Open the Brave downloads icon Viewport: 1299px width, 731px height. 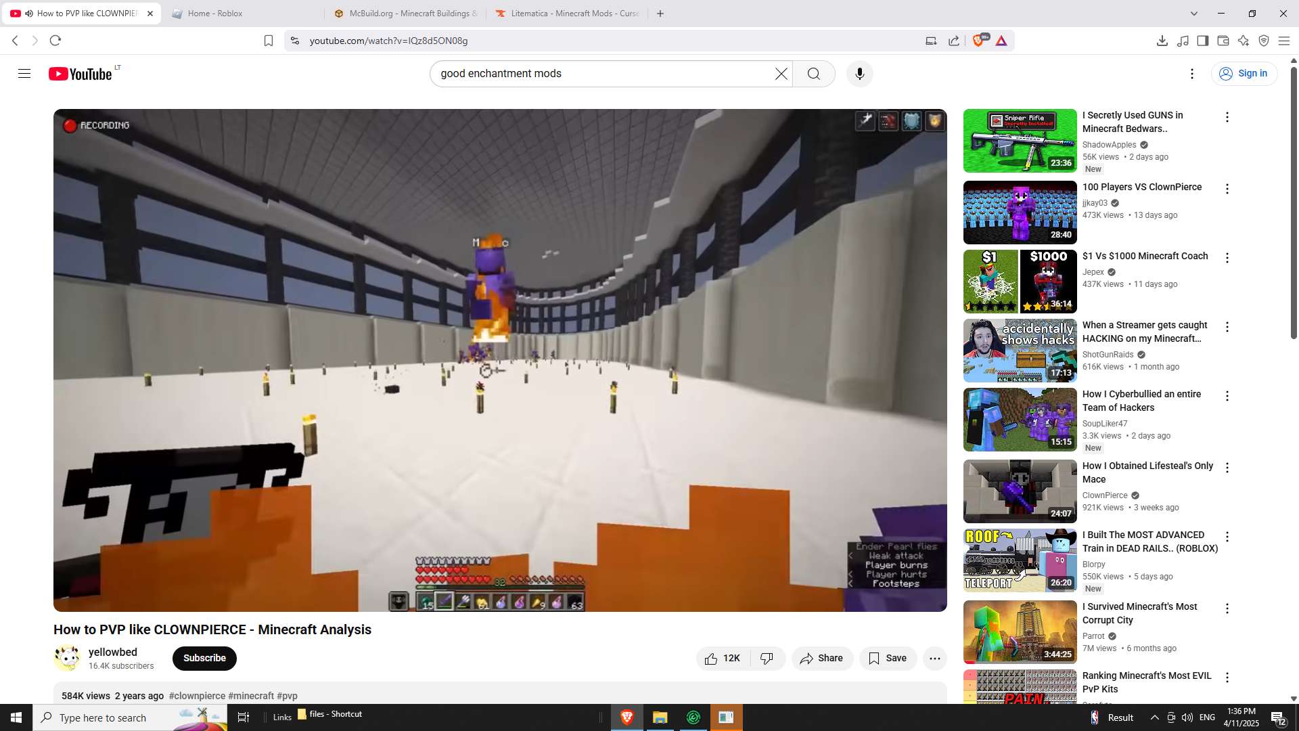(x=1162, y=41)
